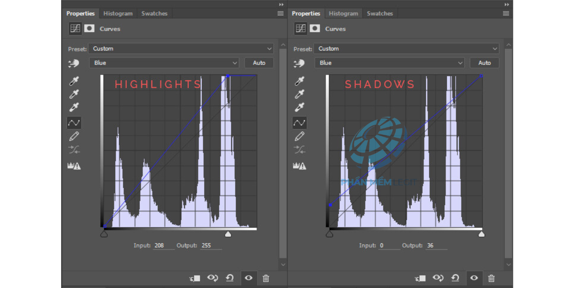574x288 pixels.
Task: Pick the white point eyedropper in the Shadows panel
Action: click(x=300, y=108)
